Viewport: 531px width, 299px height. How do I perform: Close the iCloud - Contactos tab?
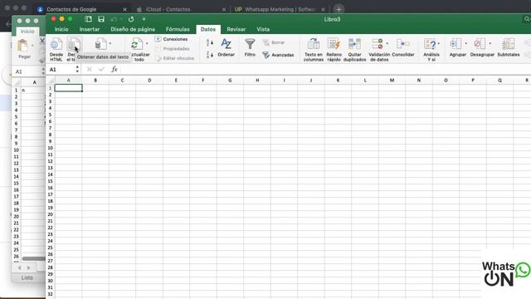click(224, 9)
